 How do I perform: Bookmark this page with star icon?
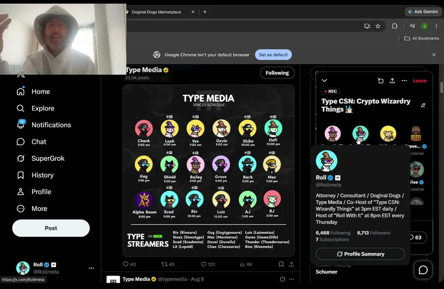(378, 26)
